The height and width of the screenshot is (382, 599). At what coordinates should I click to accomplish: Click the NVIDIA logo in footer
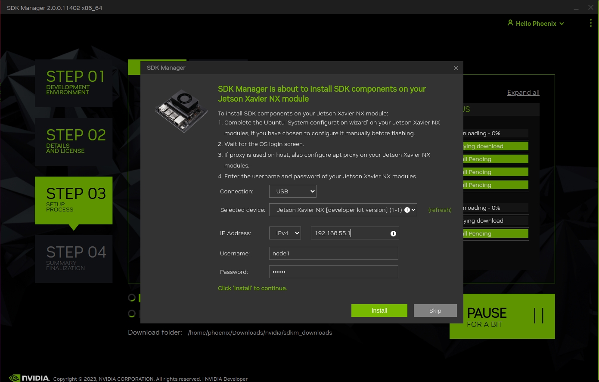(x=29, y=378)
